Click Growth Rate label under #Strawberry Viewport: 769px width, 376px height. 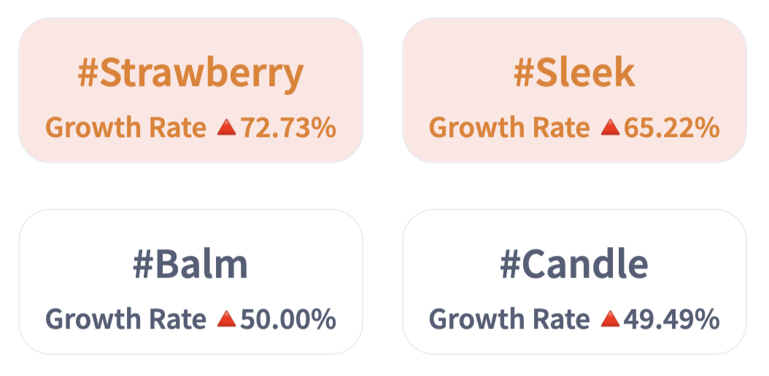pos(125,128)
